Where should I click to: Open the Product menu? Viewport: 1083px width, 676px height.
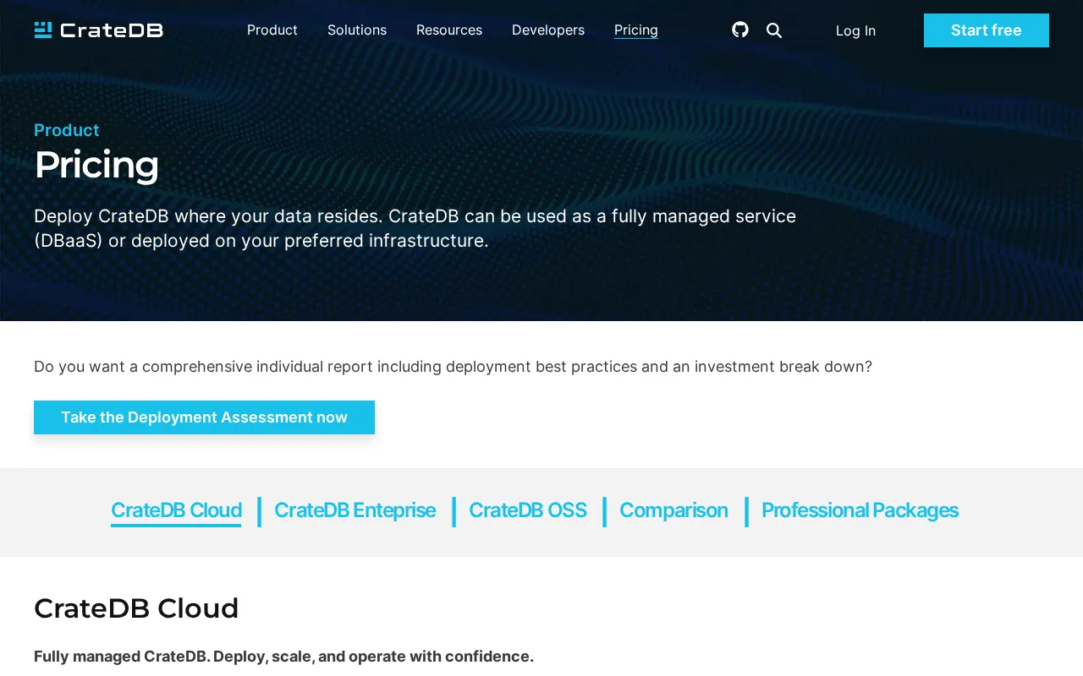(272, 30)
